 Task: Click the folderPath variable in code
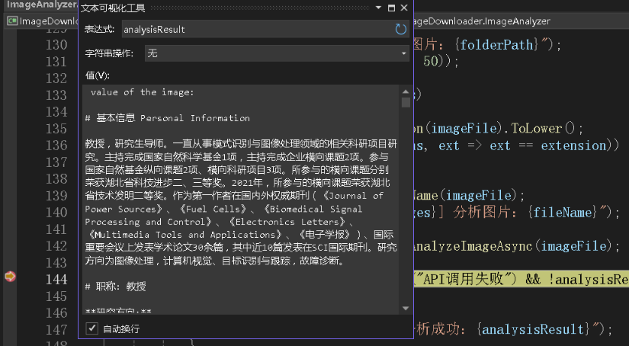496,44
